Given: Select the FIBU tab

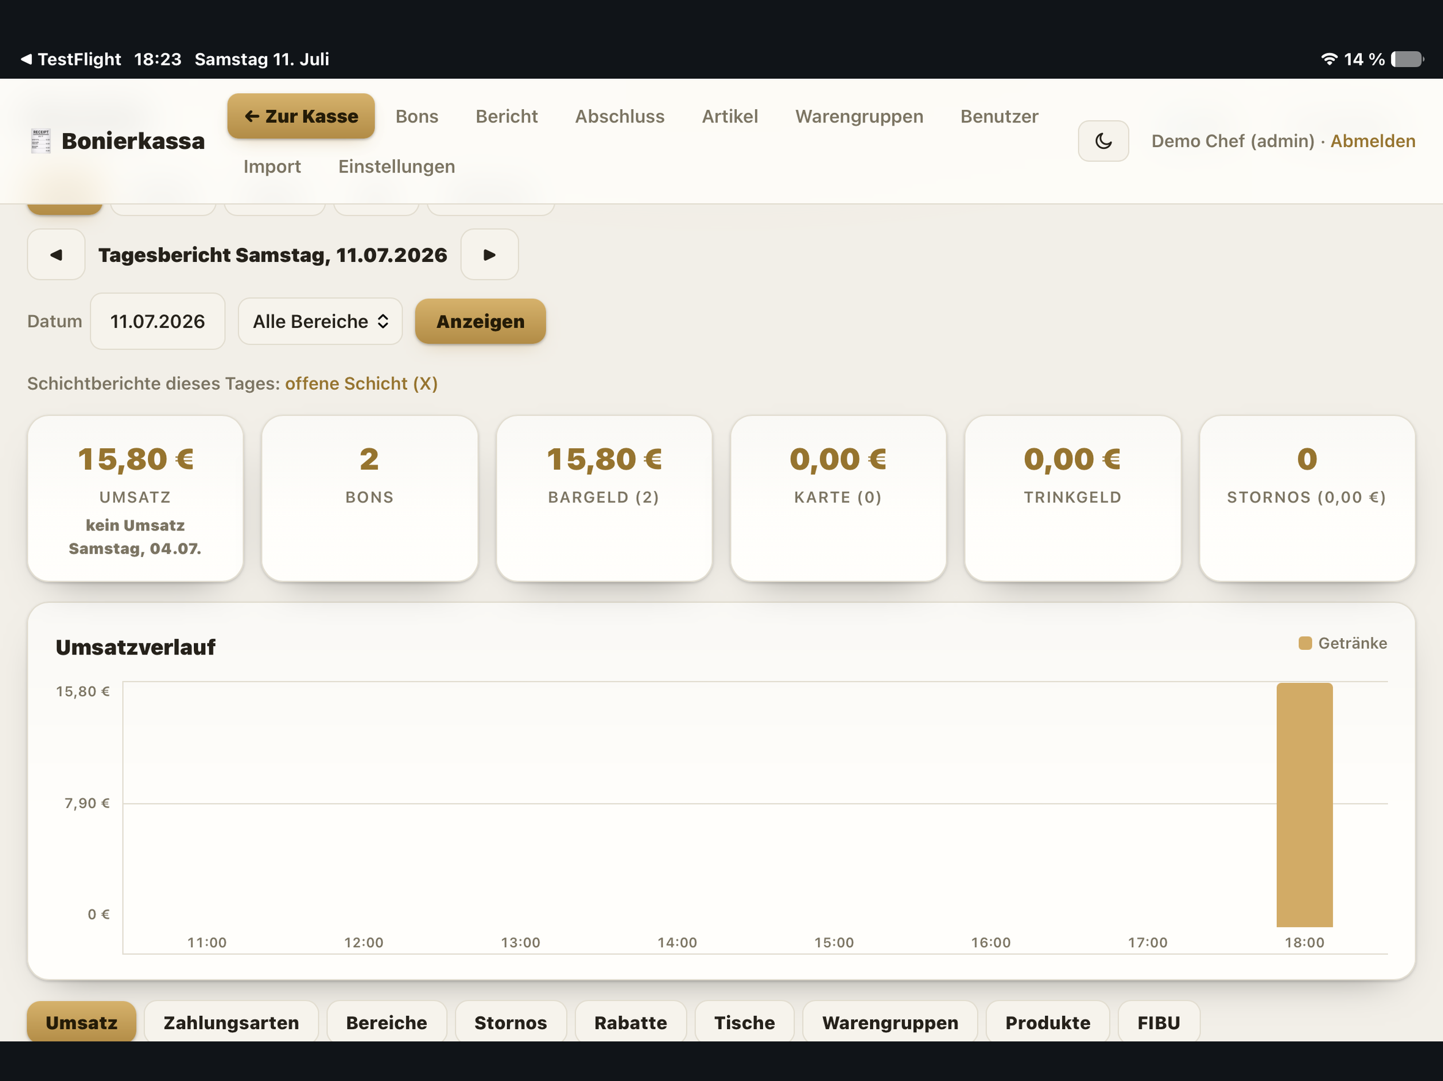Looking at the screenshot, I should [1159, 1022].
